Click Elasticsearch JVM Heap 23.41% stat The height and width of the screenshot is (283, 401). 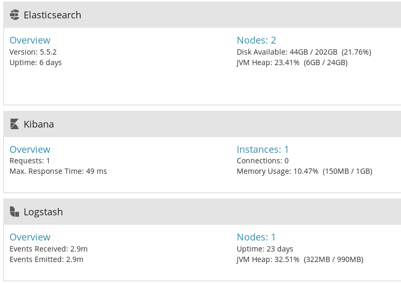pos(292,62)
